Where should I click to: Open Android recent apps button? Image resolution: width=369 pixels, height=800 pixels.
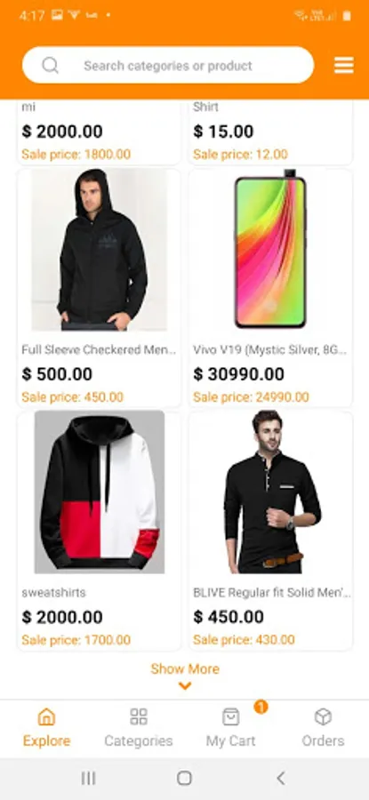point(88,778)
